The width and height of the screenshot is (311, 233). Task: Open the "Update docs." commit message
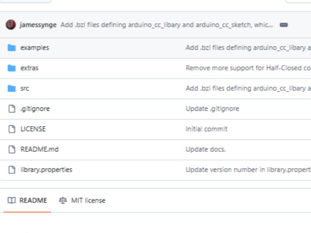206,149
